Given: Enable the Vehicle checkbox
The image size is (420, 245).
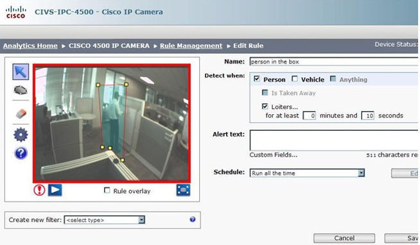Looking at the screenshot, I should [x=295, y=79].
